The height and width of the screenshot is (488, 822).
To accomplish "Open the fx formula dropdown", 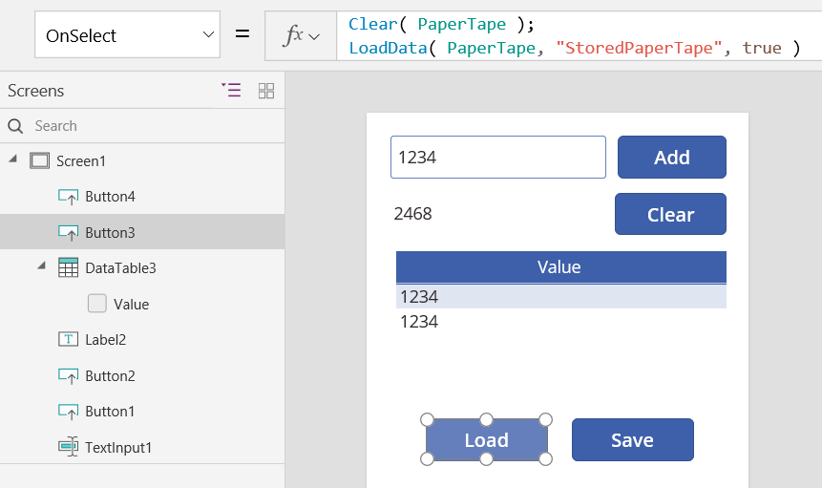I will [x=301, y=36].
